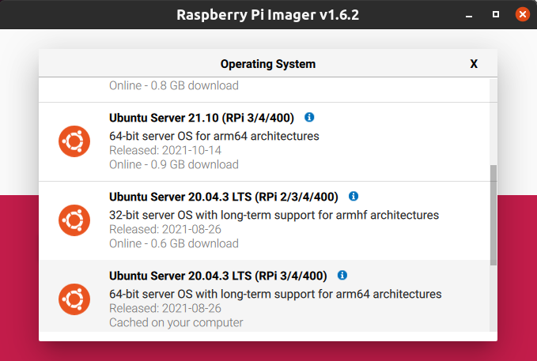The image size is (537, 361).
Task: Minimize the Raspberry Pi Imager window
Action: [x=469, y=15]
